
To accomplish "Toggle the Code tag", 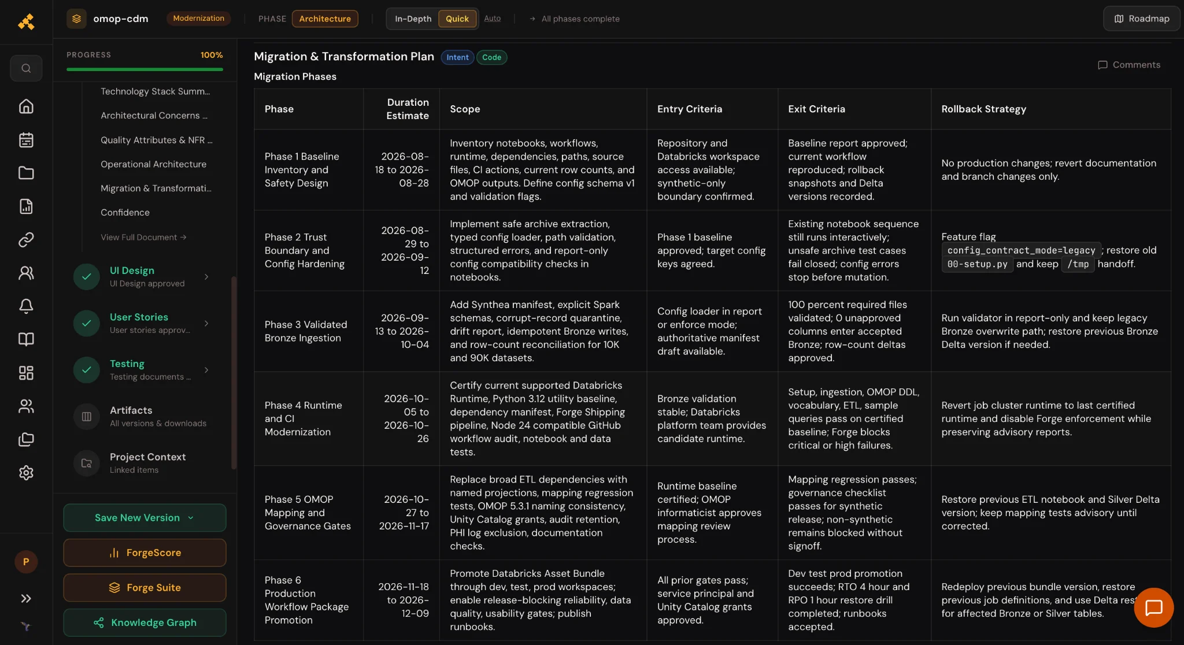I will [x=491, y=57].
